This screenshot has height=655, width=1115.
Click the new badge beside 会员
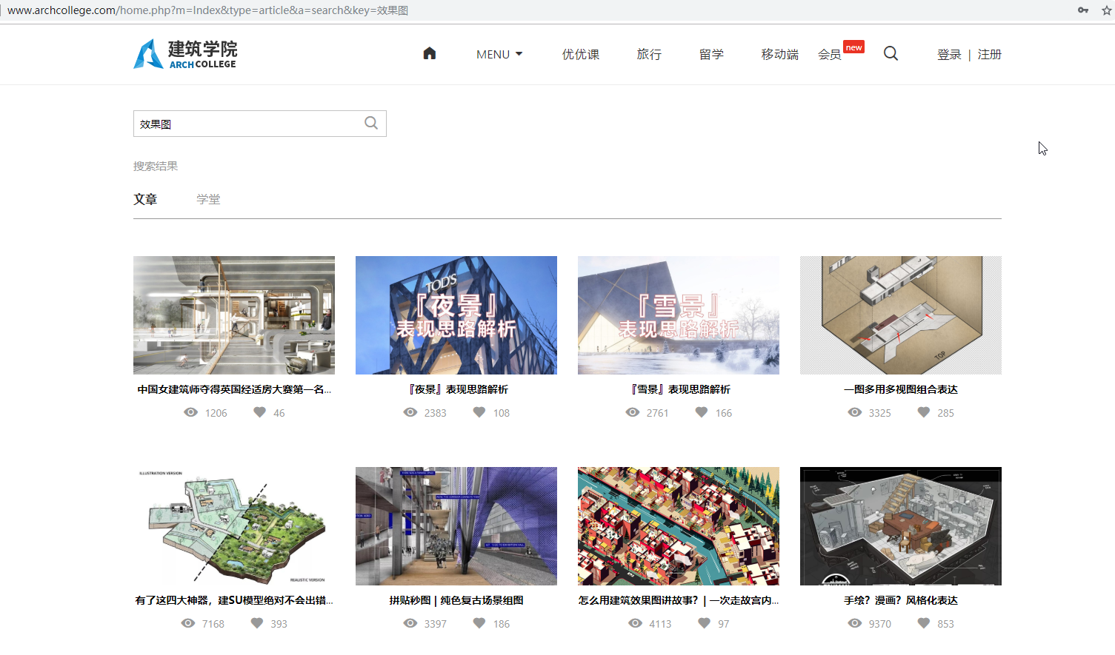tap(854, 47)
